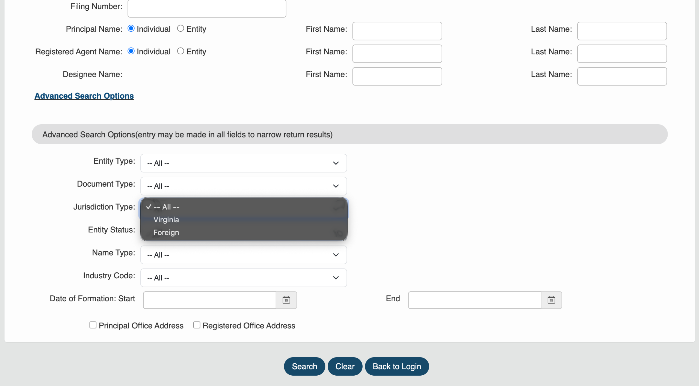Open calendar picker for Date of Formation Start
This screenshot has width=699, height=386.
[286, 300]
